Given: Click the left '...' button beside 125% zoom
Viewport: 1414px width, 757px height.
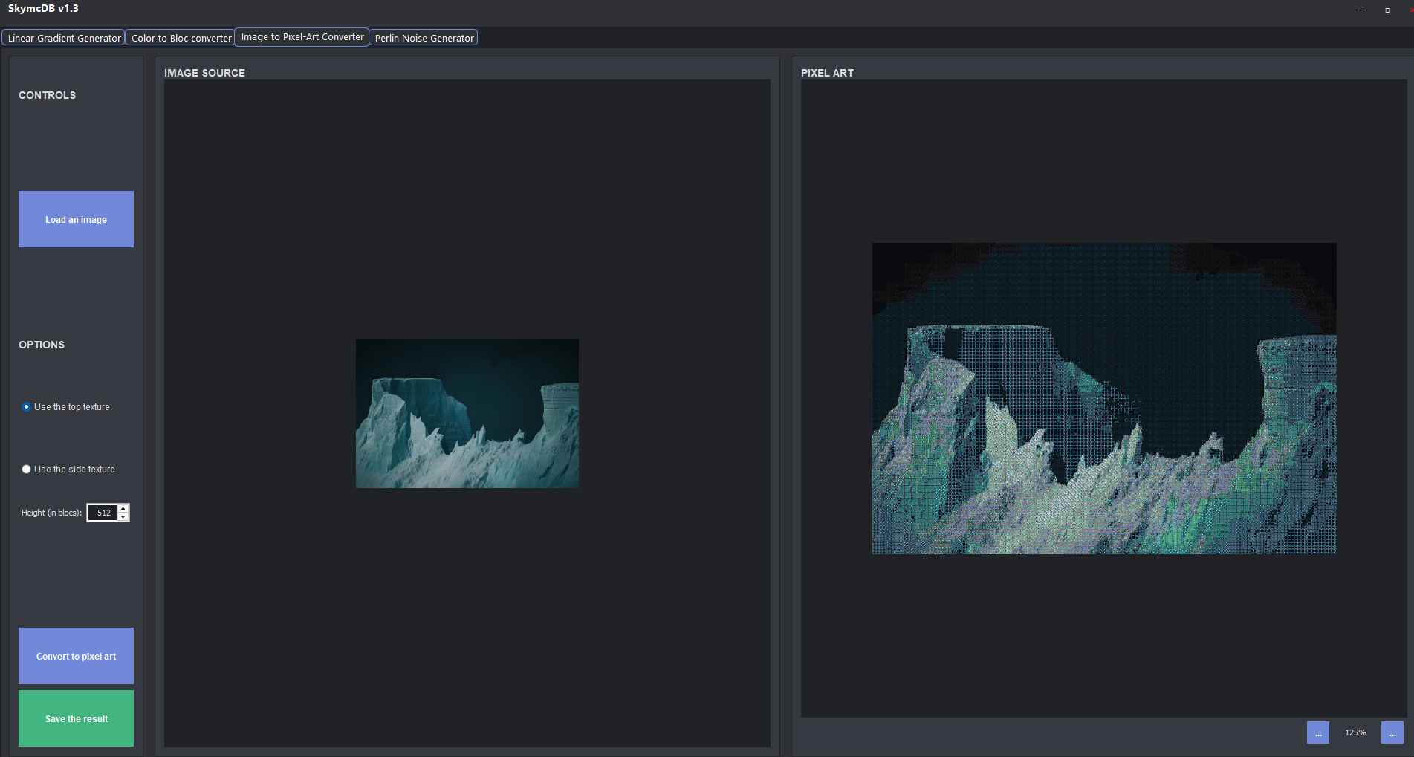Looking at the screenshot, I should (1317, 732).
